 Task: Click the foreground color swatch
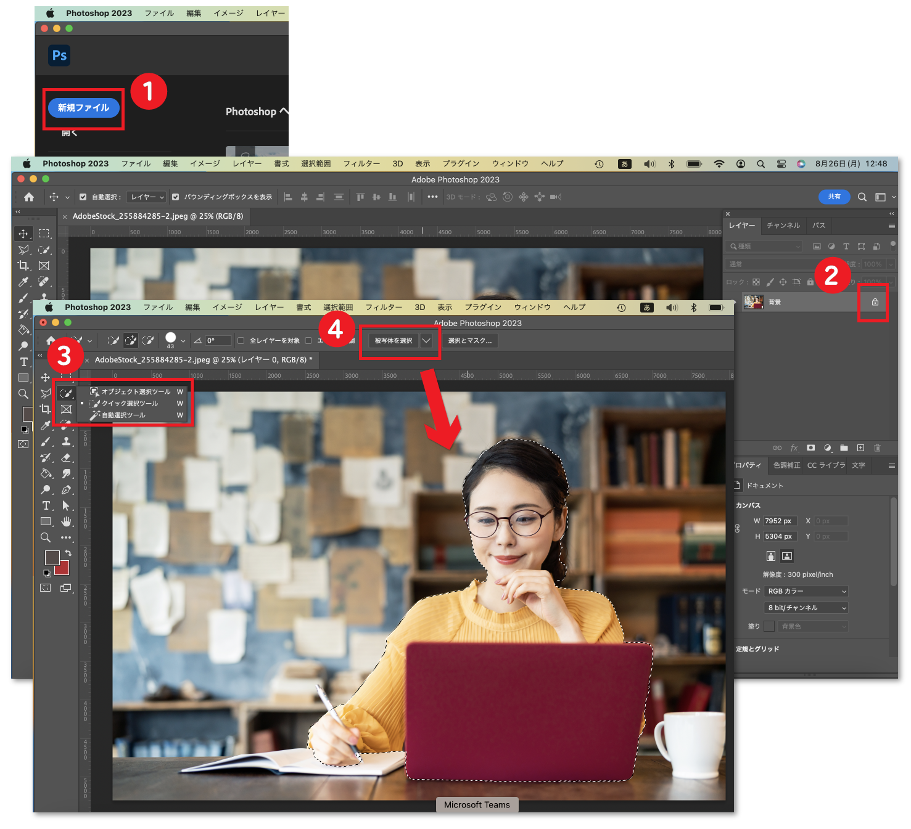[x=51, y=557]
